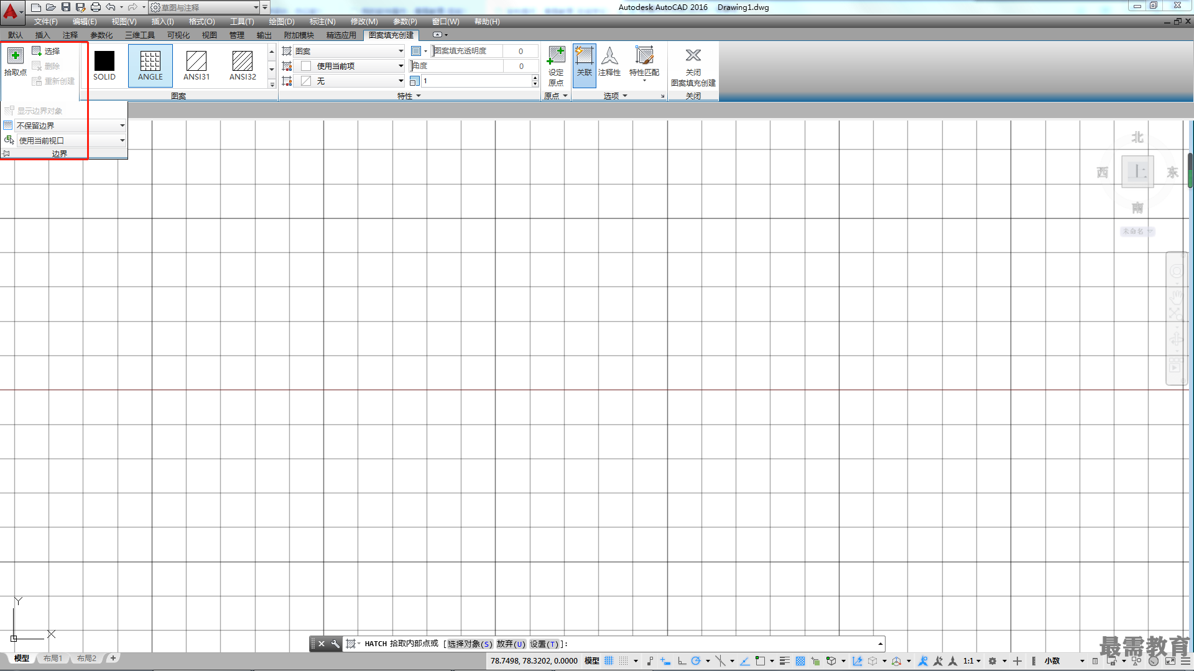Click the annotation visibility figure icon
1194x671 pixels.
[x=923, y=661]
